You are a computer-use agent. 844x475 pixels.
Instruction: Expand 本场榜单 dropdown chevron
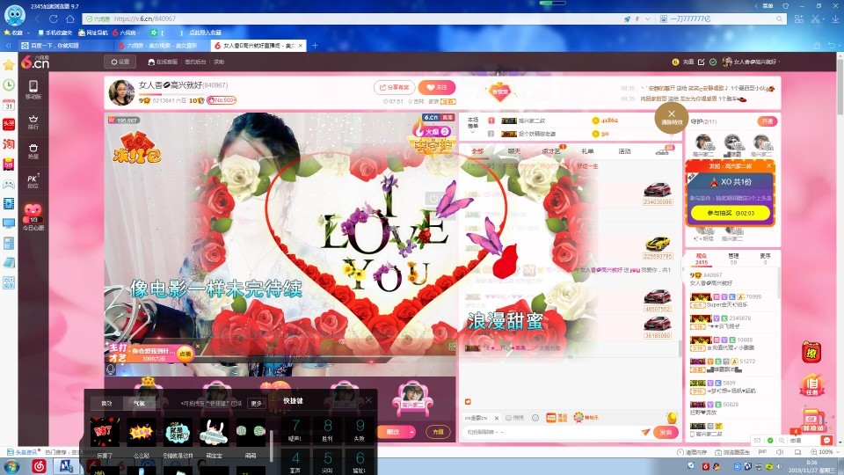(473, 132)
